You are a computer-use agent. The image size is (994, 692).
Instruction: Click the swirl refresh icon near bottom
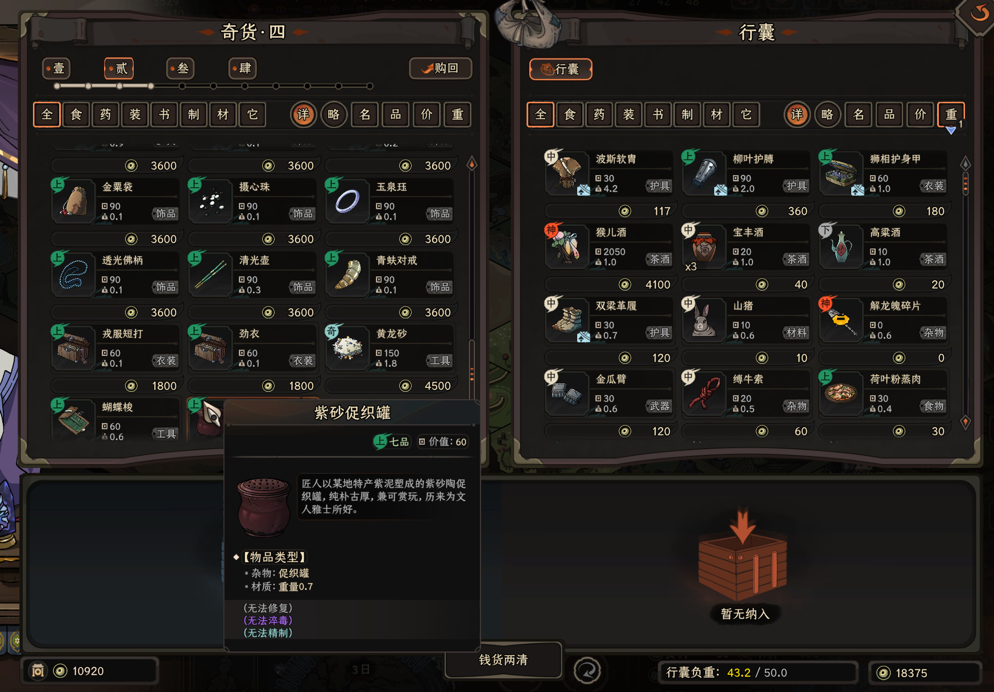587,671
